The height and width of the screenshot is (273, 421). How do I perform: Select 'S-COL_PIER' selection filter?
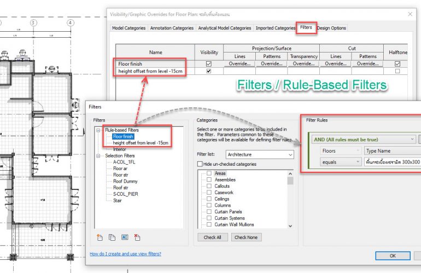125,194
